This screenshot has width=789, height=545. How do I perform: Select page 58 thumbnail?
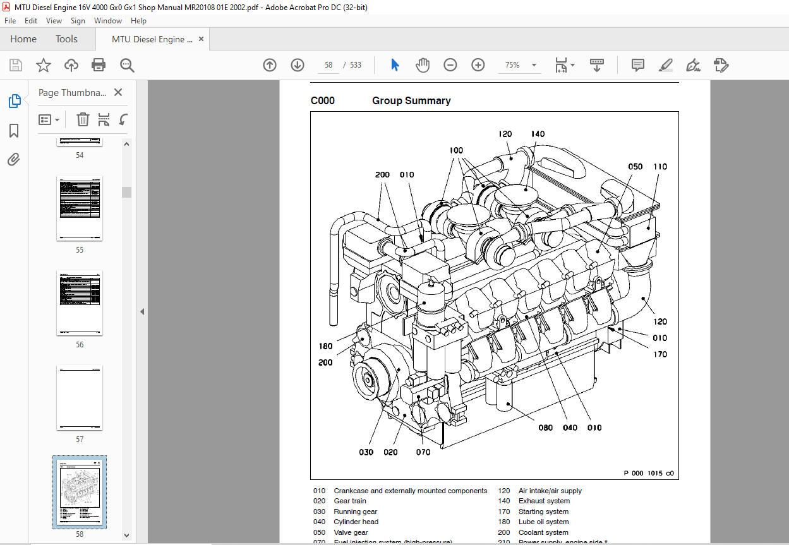click(x=80, y=493)
